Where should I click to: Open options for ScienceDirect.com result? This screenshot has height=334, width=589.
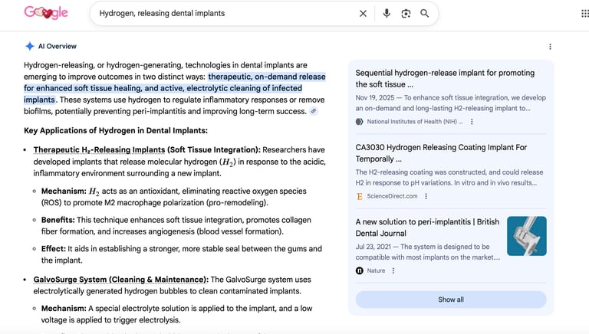tap(426, 196)
